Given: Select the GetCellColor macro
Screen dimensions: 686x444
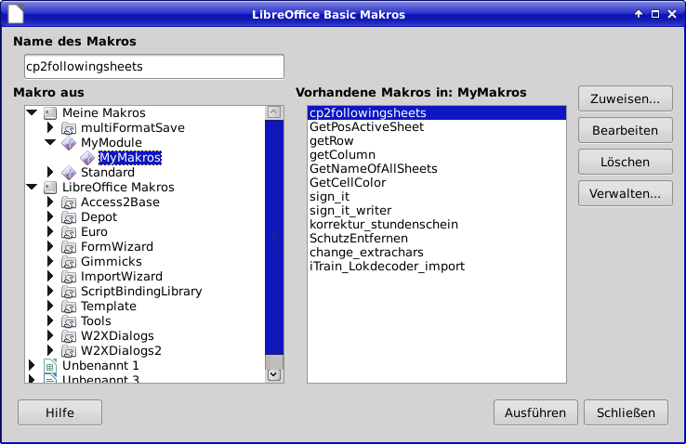Looking at the screenshot, I should click(348, 183).
